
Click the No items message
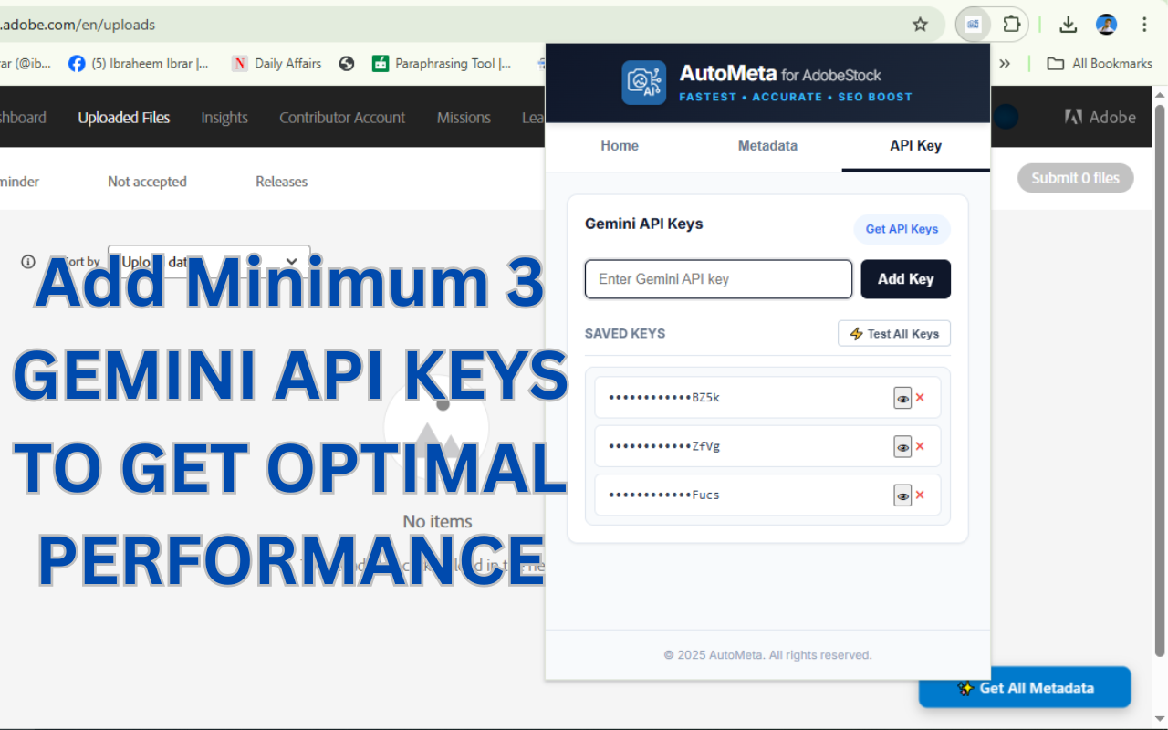(x=438, y=522)
